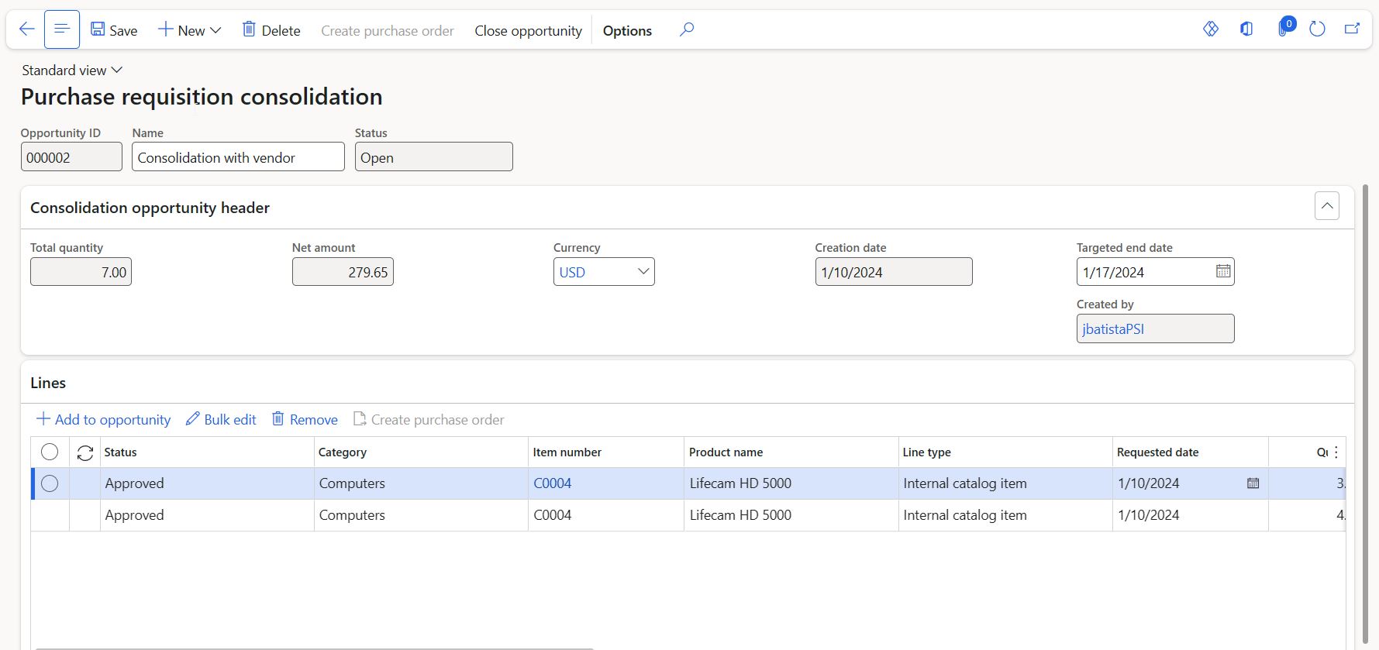Click the grid refresh column icon

[x=85, y=452]
